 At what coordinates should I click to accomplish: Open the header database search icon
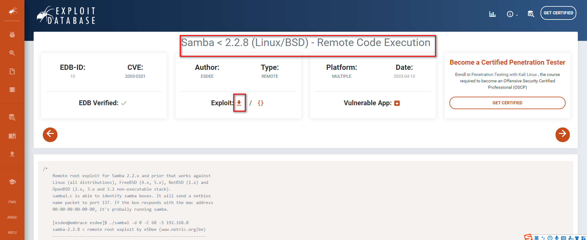coord(531,14)
